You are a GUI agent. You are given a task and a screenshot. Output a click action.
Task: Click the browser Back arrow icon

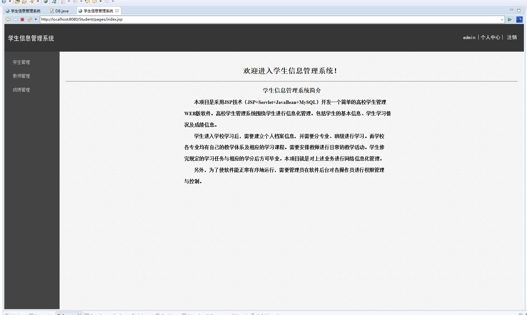point(8,19)
